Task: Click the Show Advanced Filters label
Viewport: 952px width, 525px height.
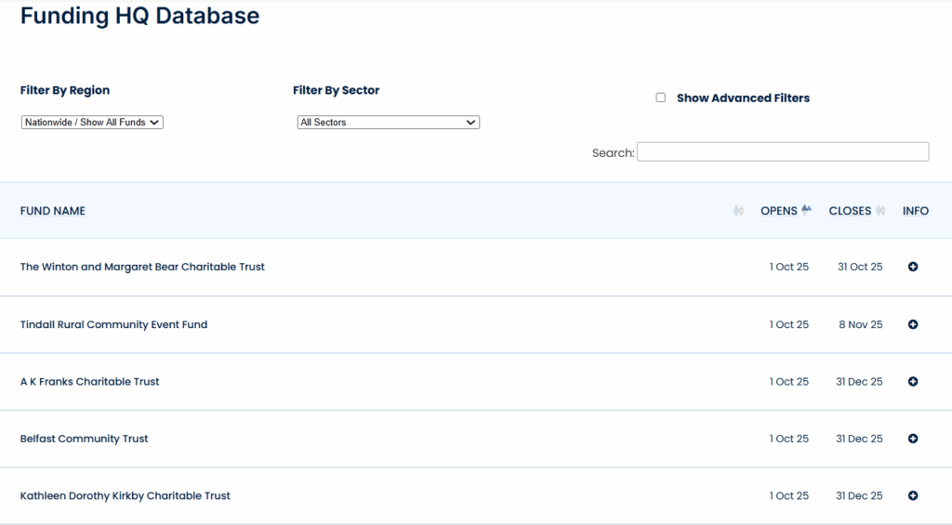Action: [x=743, y=98]
